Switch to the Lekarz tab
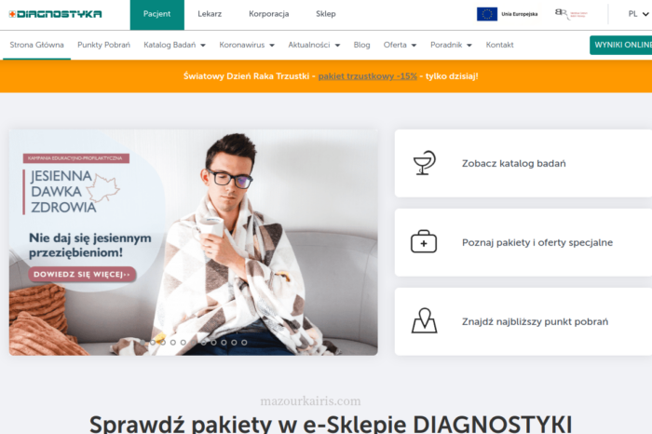This screenshot has width=652, height=434. point(210,14)
